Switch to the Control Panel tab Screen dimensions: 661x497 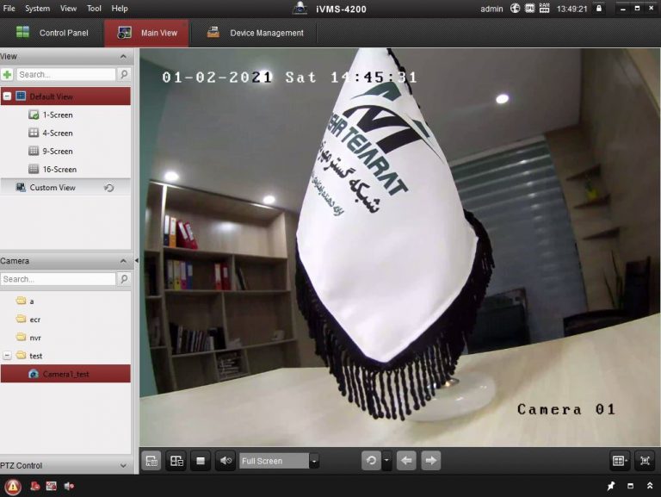click(x=52, y=33)
